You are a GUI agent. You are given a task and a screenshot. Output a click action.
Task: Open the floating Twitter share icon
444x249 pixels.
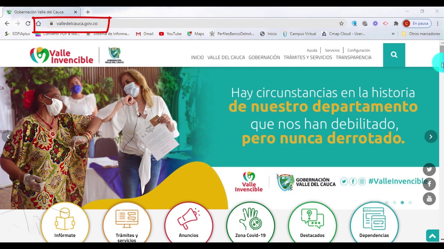[x=429, y=169]
